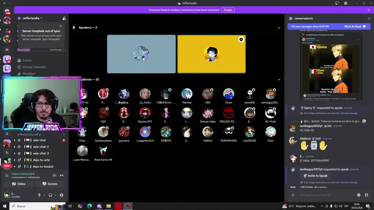Close the conversatorio chat panel
Screen dimensions: 374x210
point(369,18)
